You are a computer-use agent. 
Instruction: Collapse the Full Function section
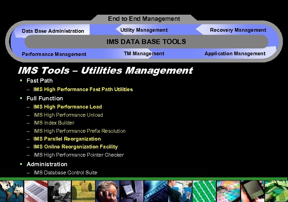(45, 98)
